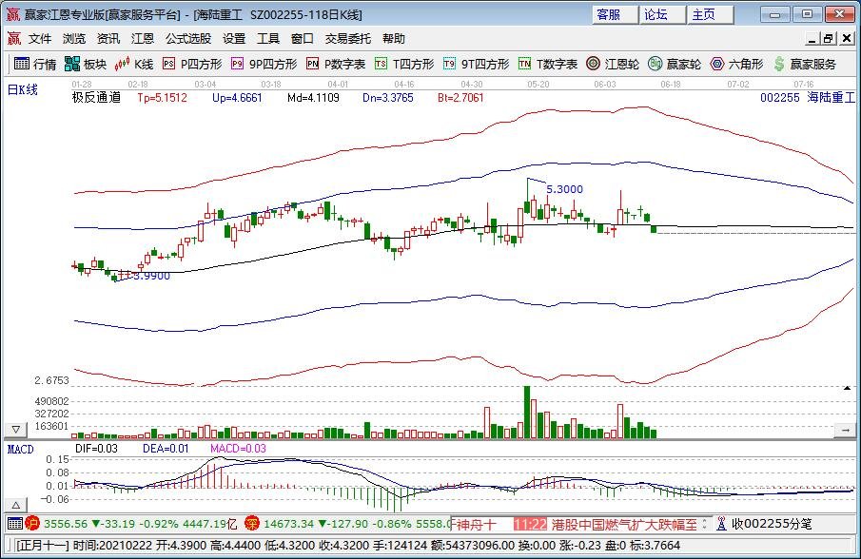Image resolution: width=861 pixels, height=559 pixels.
Task: Click the 5.3000 high price label
Action: coord(564,189)
